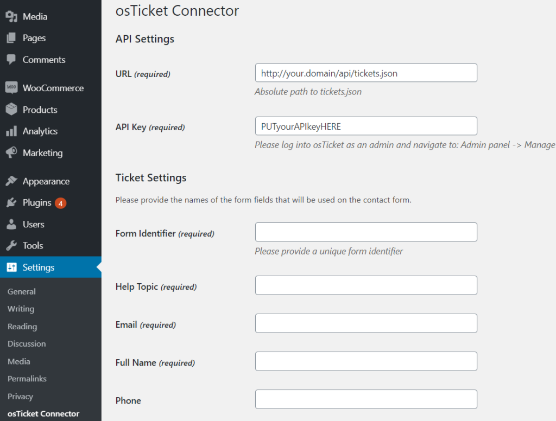556x421 pixels.
Task: Select the Form Identifier text box
Action: coord(366,232)
